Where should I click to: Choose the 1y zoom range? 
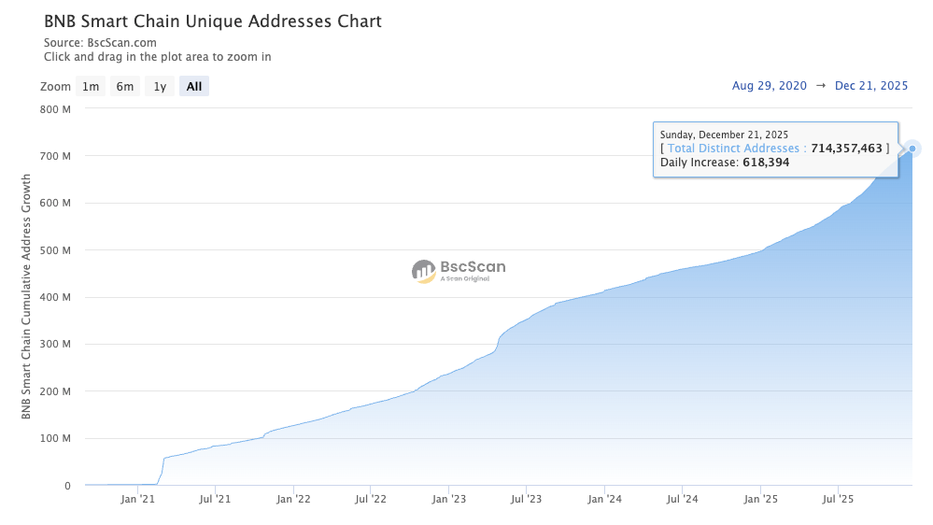pyautogui.click(x=160, y=86)
